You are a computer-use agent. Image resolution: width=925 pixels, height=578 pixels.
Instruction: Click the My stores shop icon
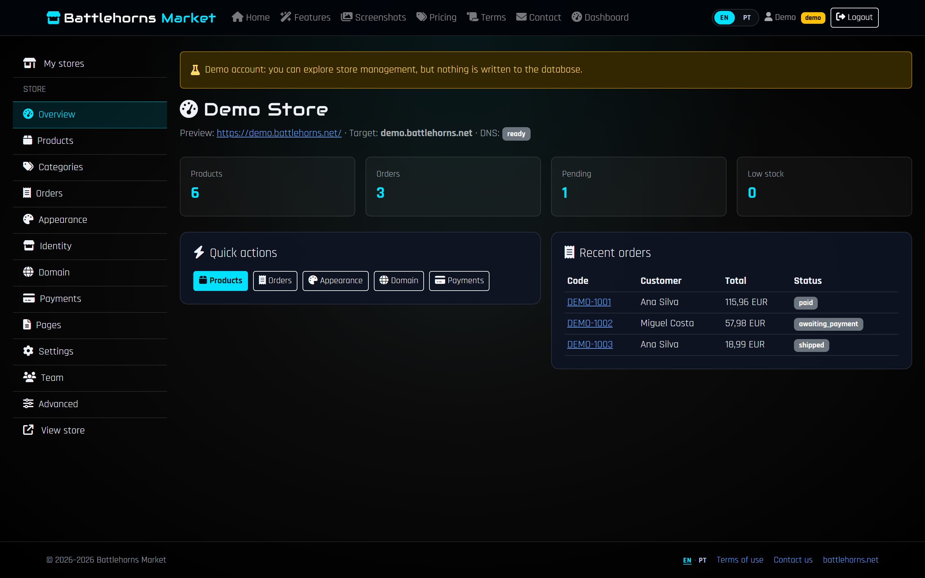tap(30, 63)
